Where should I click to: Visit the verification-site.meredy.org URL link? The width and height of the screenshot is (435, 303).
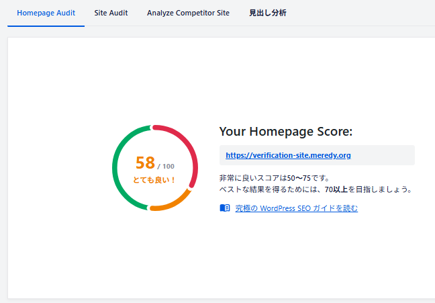288,155
